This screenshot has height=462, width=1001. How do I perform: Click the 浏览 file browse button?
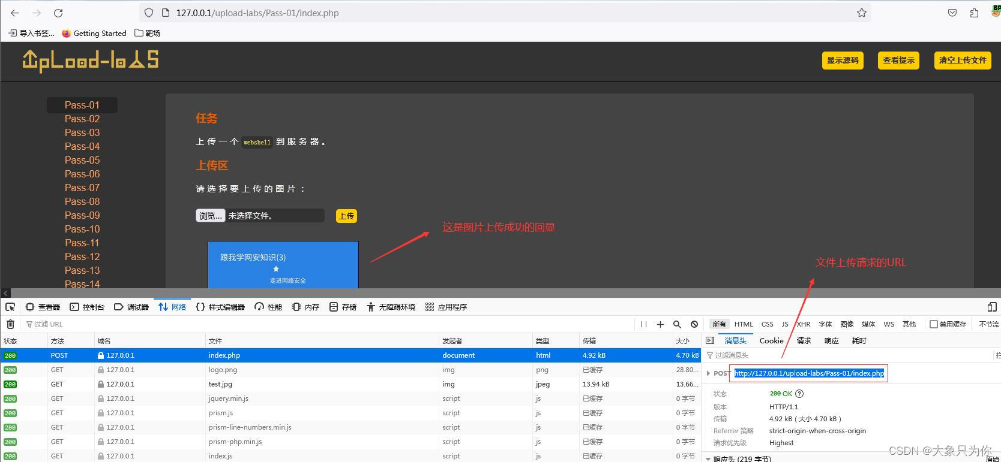[x=210, y=216]
